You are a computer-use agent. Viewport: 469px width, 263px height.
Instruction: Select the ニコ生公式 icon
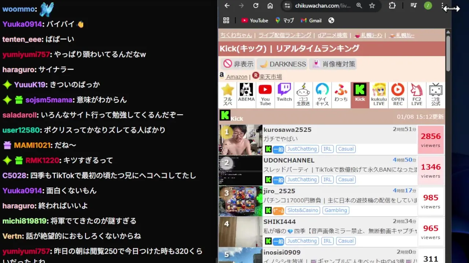(436, 95)
